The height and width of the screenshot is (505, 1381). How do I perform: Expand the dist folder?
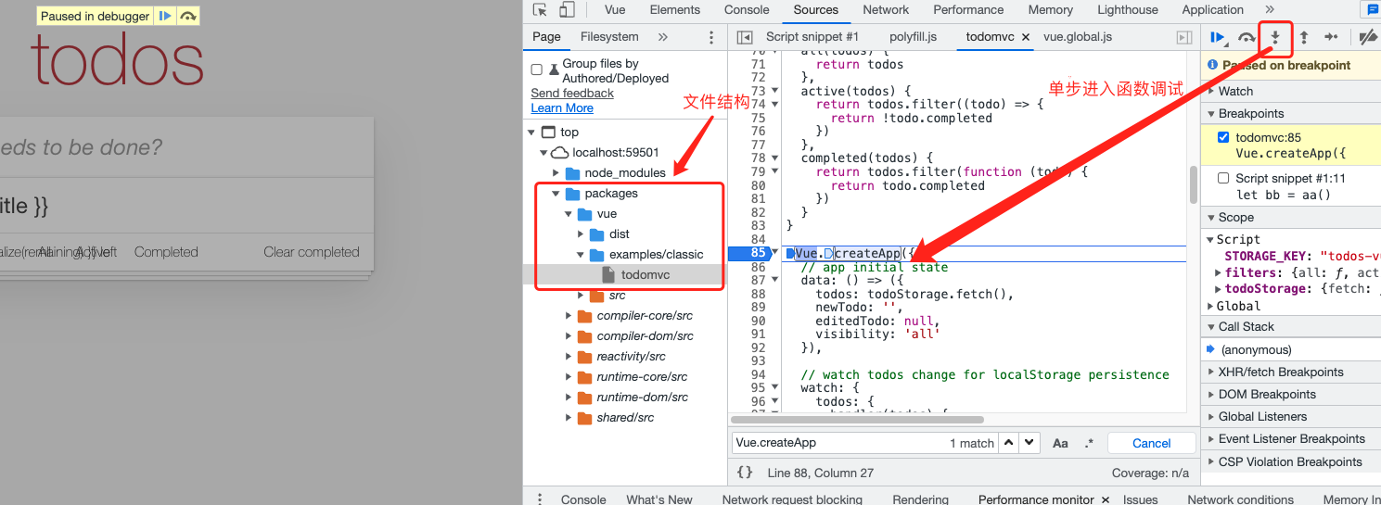(x=581, y=234)
